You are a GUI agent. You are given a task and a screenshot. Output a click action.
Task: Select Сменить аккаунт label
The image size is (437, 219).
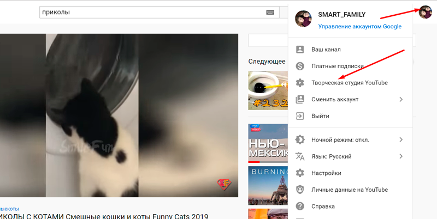click(335, 99)
